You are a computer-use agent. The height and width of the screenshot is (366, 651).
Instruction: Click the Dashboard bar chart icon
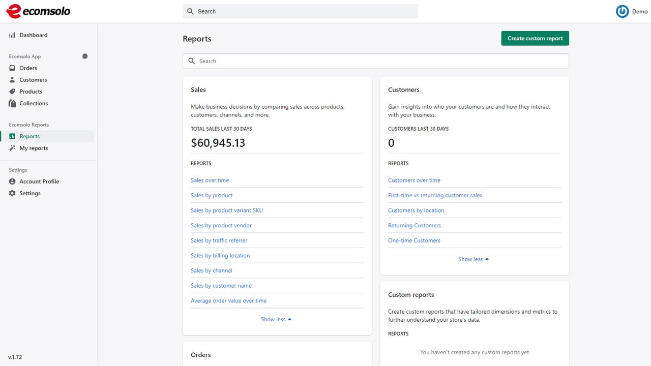pyautogui.click(x=12, y=35)
